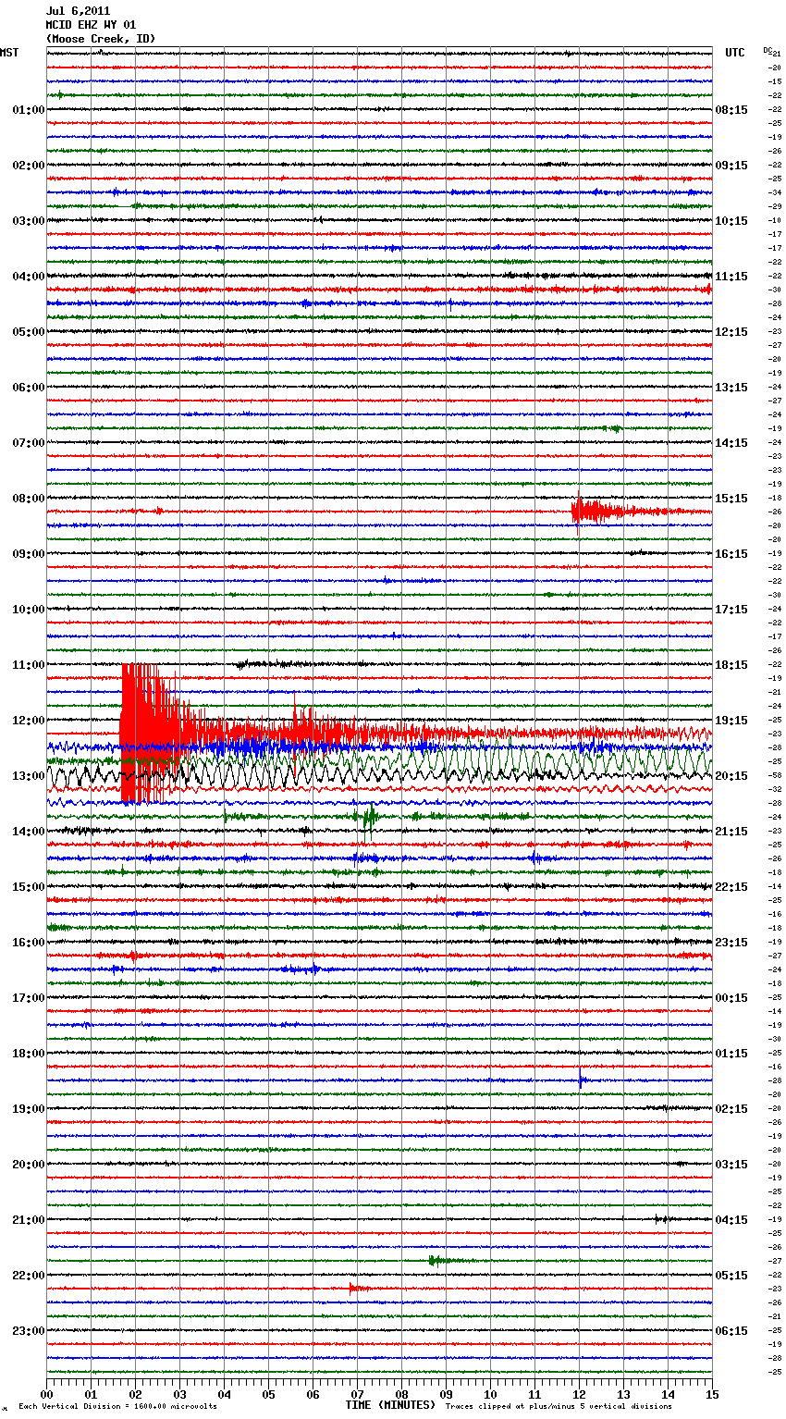Viewport: 786px width, 1419px height.
Task: Click the 23:00 MST time label
Action: 29,1331
